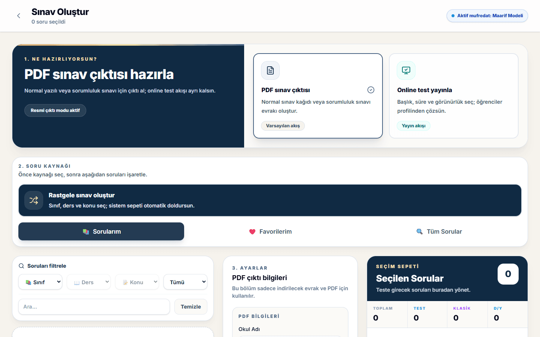Focus the Ara... search input

click(94, 307)
